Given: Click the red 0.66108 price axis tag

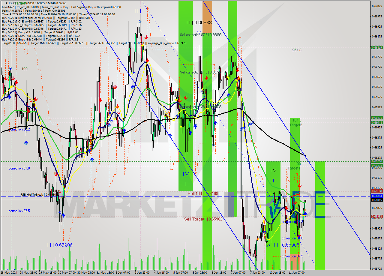Looking at the screenshot, I should (376, 191).
